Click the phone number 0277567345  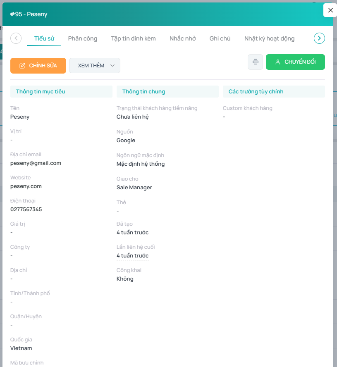26,210
